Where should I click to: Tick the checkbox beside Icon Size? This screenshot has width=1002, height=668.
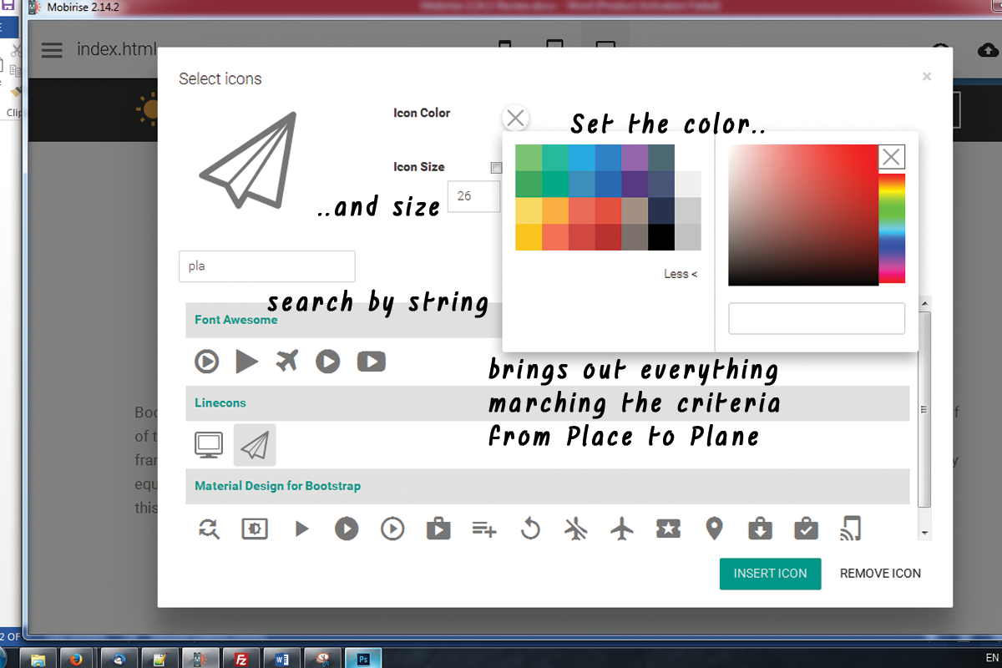click(x=496, y=168)
